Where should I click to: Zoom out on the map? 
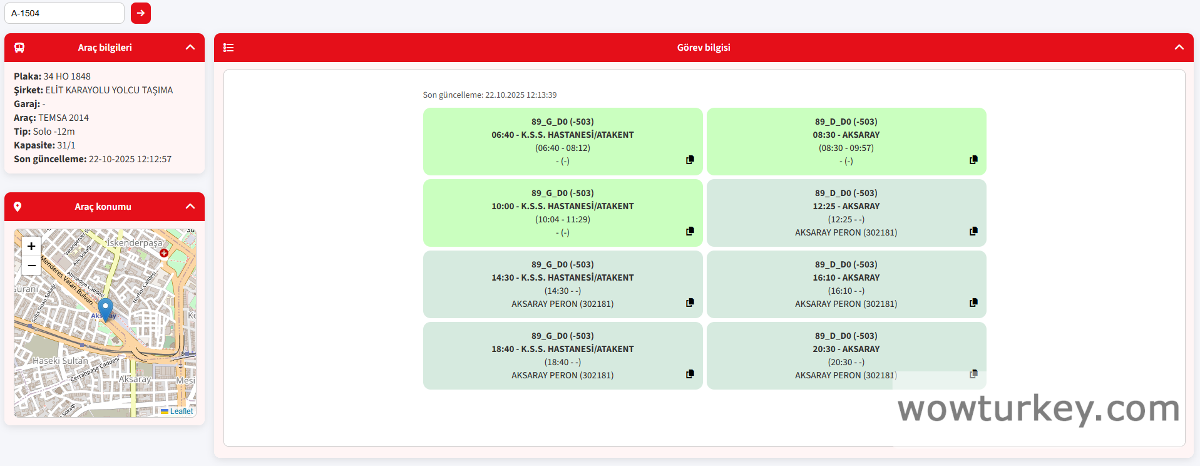[x=31, y=266]
